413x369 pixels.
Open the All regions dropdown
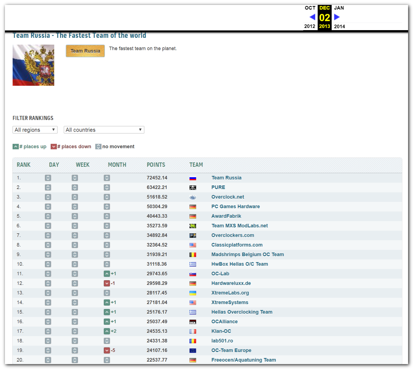point(35,130)
